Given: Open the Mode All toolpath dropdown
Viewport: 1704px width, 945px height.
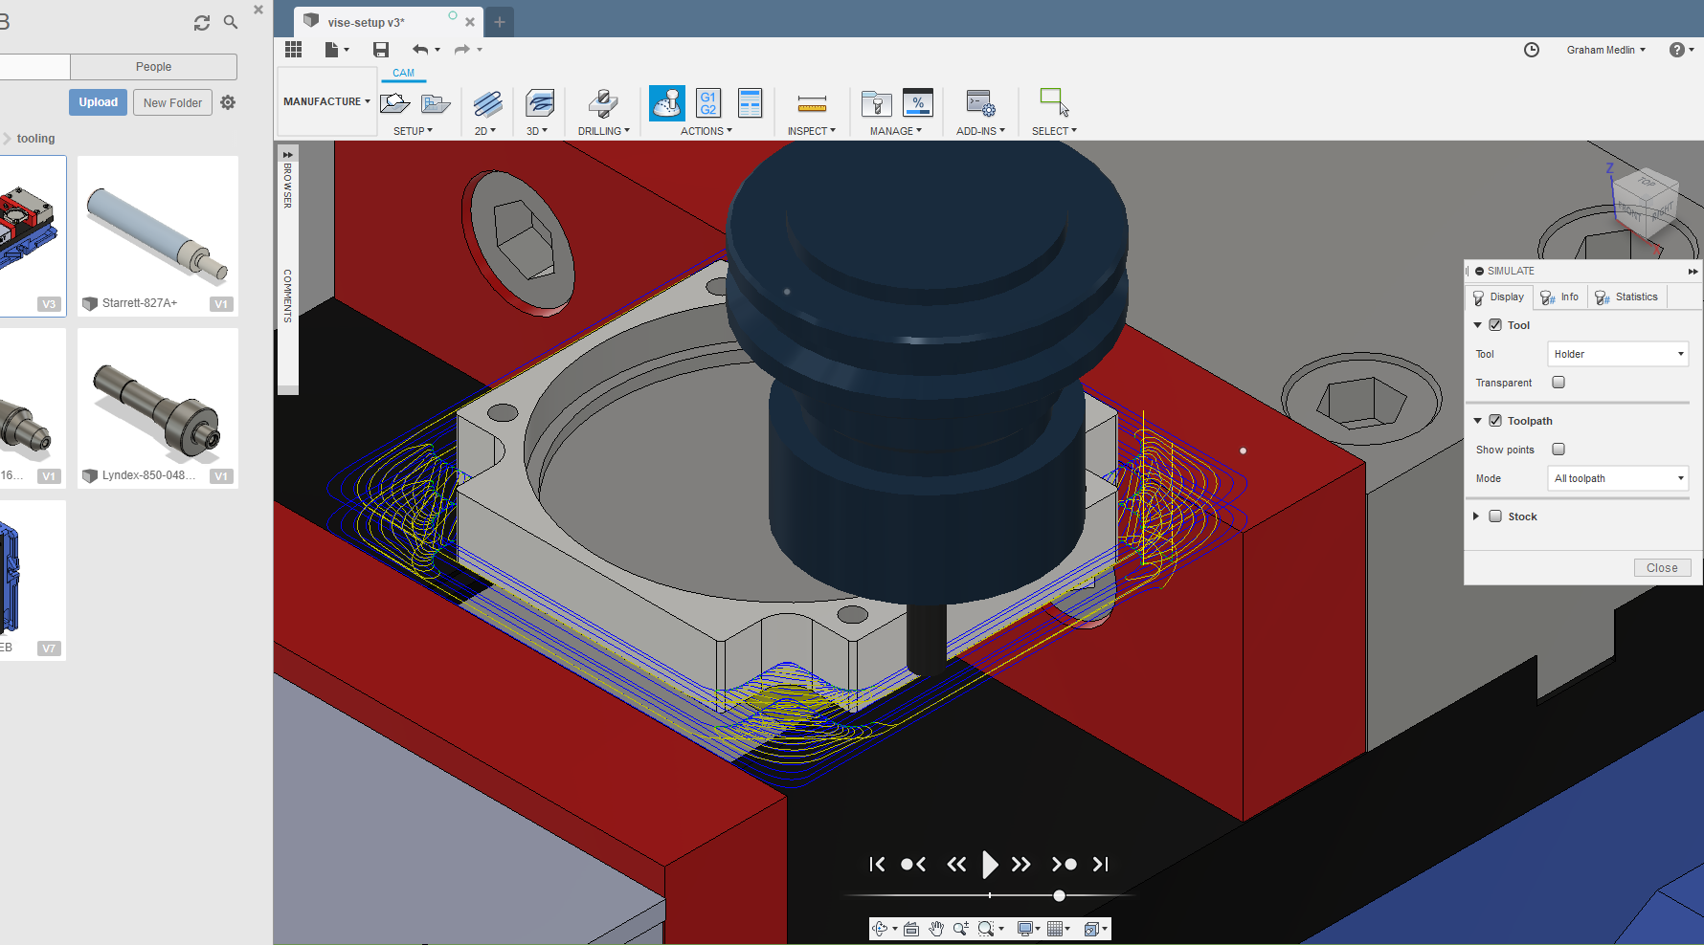Looking at the screenshot, I should [1618, 478].
